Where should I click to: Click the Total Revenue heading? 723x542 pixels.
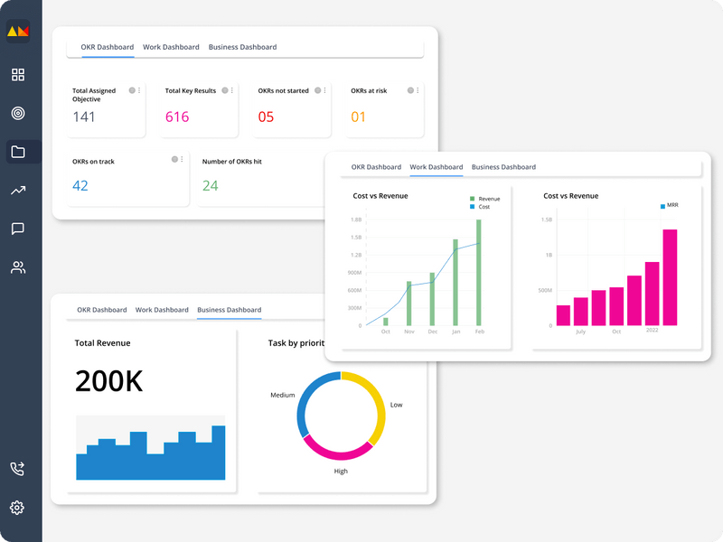pos(102,343)
